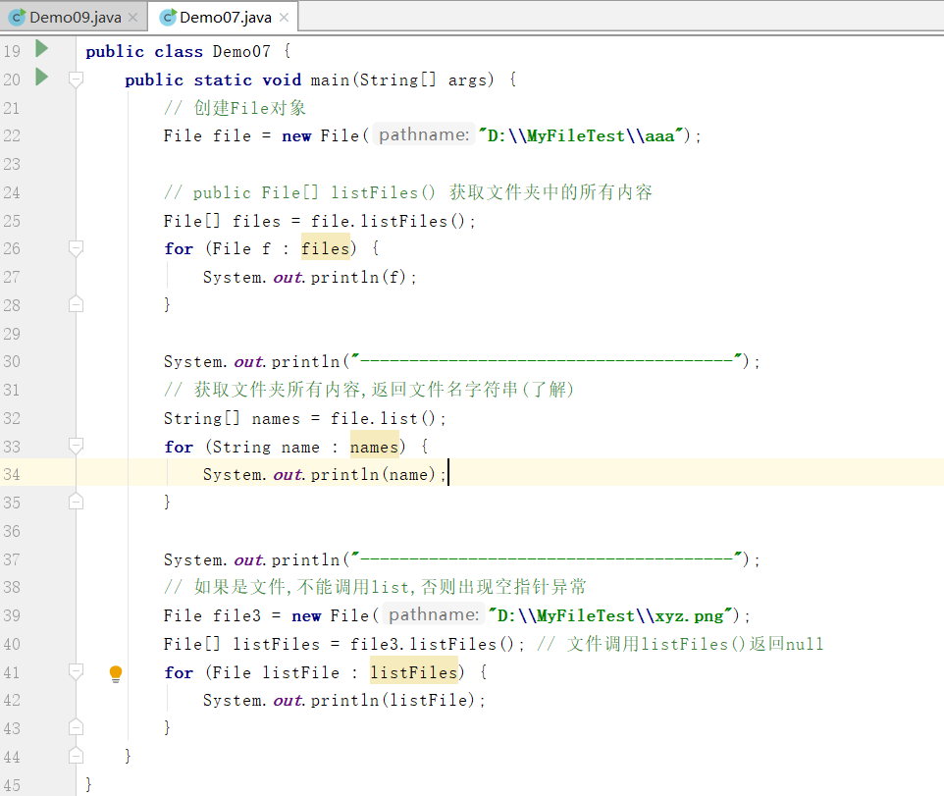Click the closing brace on line 45
Image resolution: width=944 pixels, height=796 pixels.
coord(89,784)
